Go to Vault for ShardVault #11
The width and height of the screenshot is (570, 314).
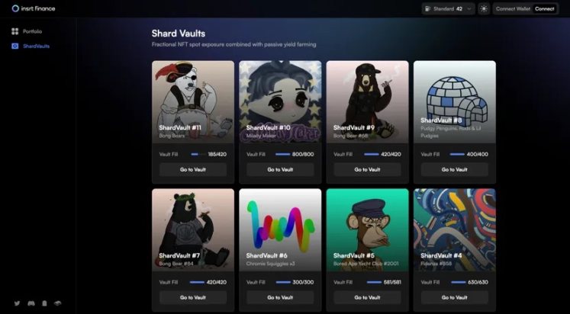pos(193,169)
